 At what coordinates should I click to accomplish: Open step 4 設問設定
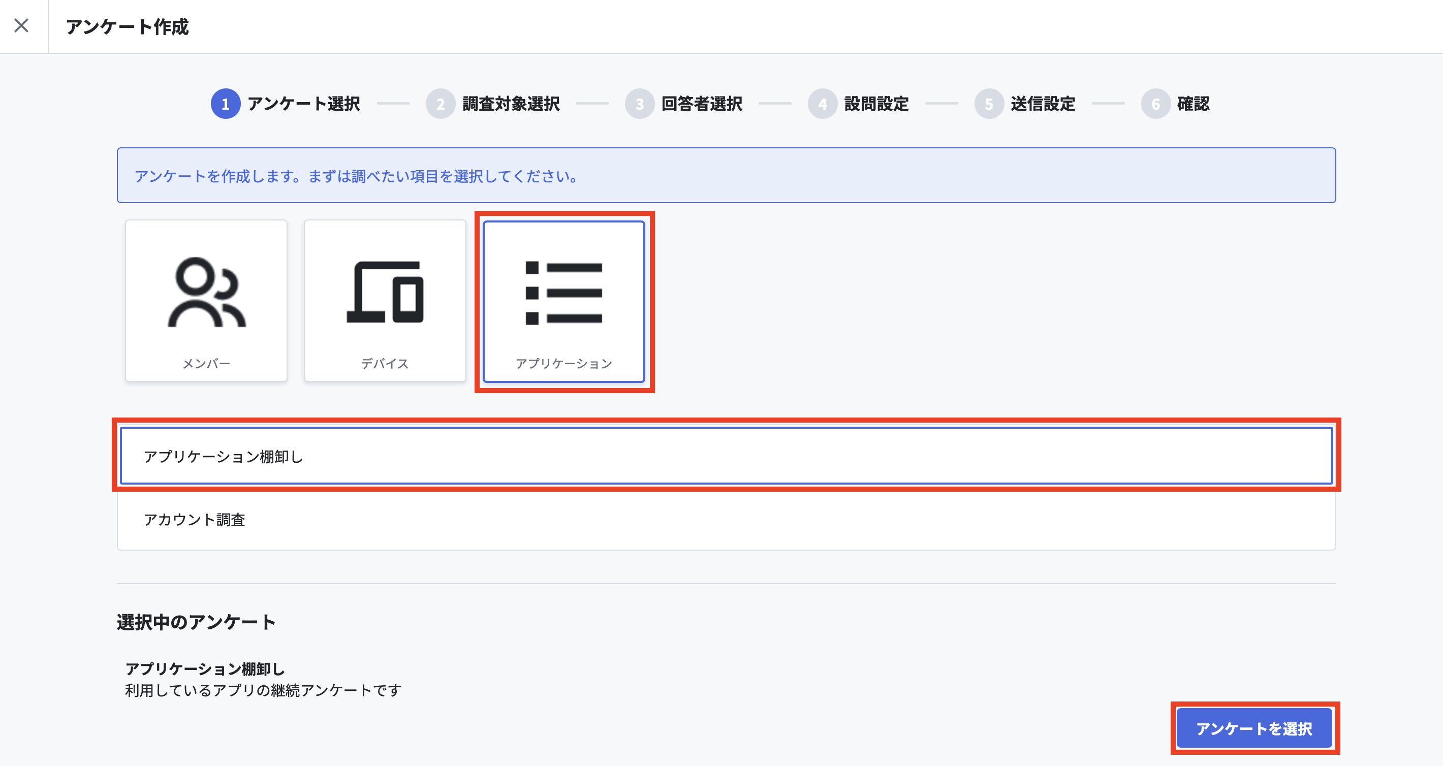click(858, 104)
